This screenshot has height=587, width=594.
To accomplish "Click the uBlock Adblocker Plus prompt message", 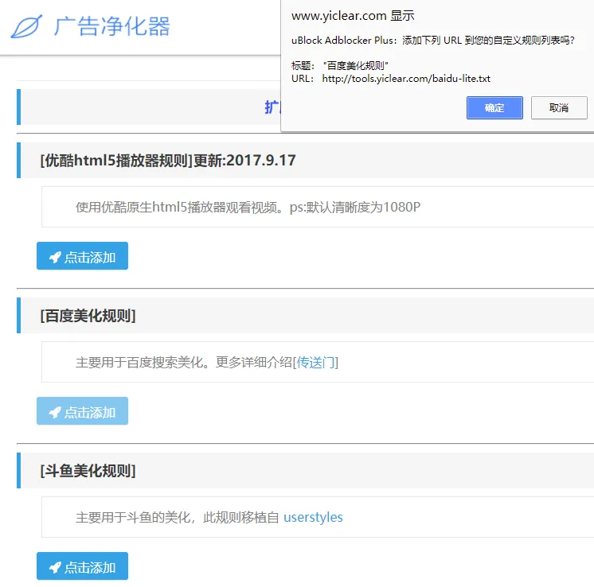I will point(433,40).
